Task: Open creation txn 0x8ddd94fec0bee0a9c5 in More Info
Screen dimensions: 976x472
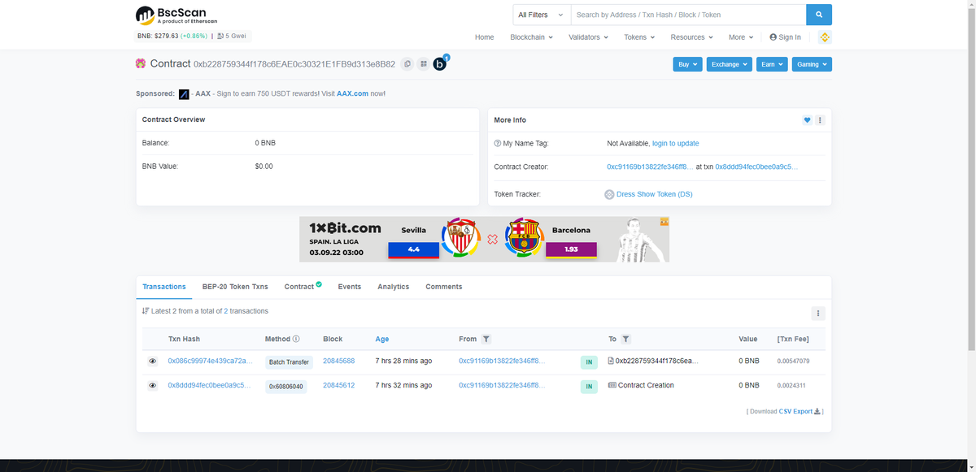Action: coord(756,167)
